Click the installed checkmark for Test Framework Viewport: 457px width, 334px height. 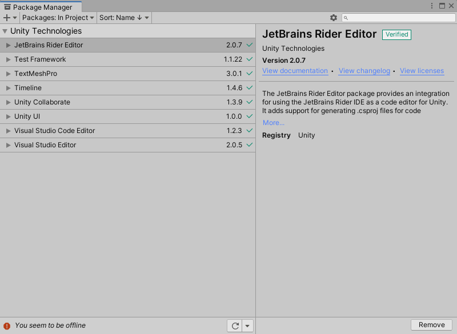(250, 59)
